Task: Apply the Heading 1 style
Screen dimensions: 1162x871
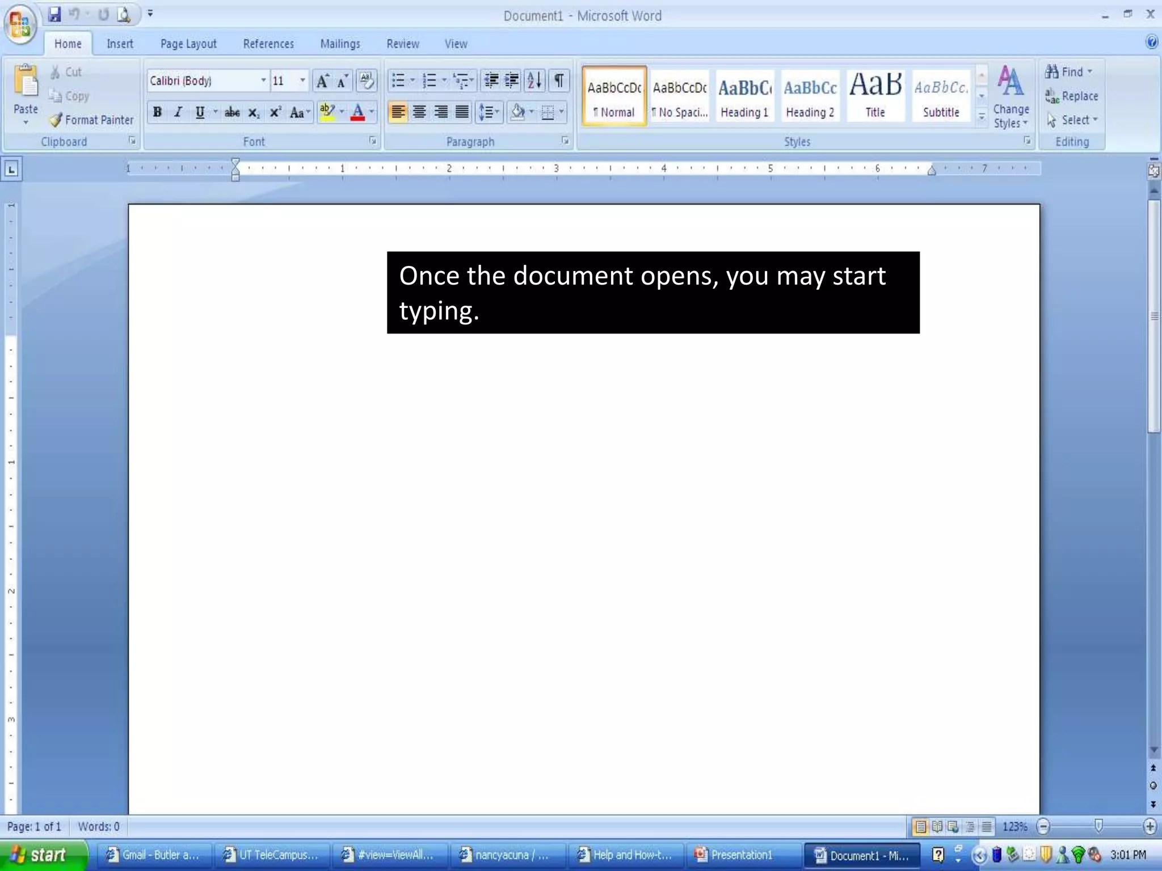Action: (744, 95)
